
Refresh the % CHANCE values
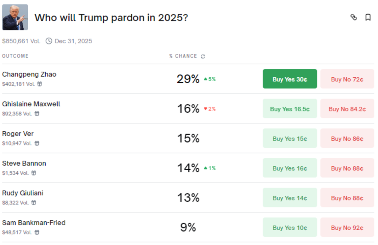click(203, 56)
